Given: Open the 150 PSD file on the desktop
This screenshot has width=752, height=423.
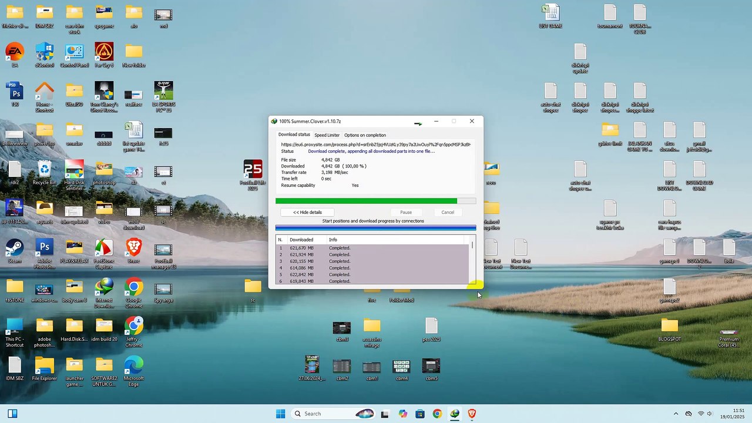Looking at the screenshot, I should pos(15,94).
